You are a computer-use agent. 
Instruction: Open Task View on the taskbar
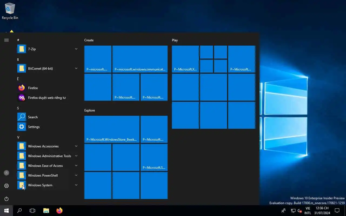pos(32,211)
